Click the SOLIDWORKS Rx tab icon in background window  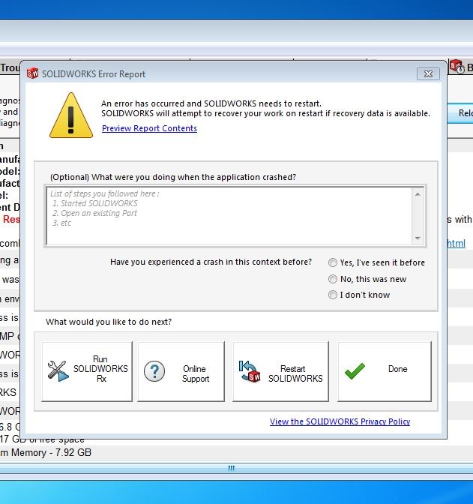457,66
